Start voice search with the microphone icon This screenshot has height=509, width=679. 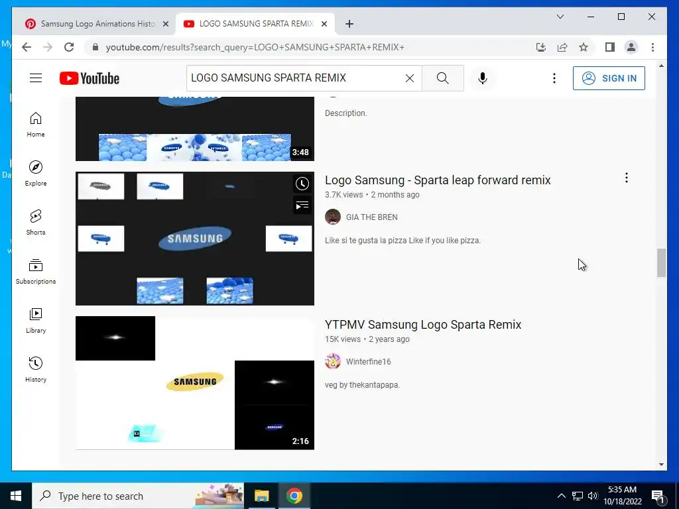[483, 78]
